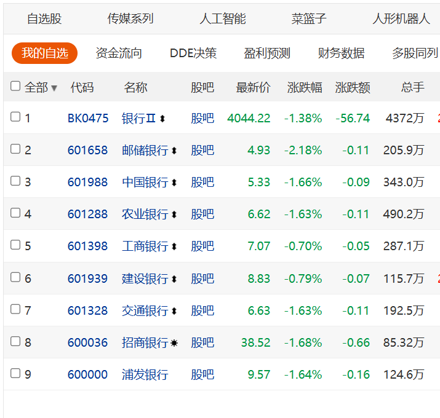This screenshot has width=440, height=418.
Task: Open the 工商银行 name link
Action: (x=145, y=246)
